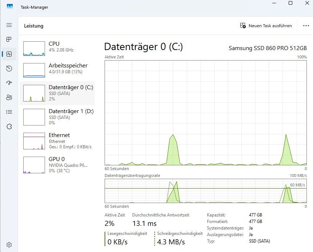
Task: Maximize the Task-Manager window
Action: click(x=290, y=3)
